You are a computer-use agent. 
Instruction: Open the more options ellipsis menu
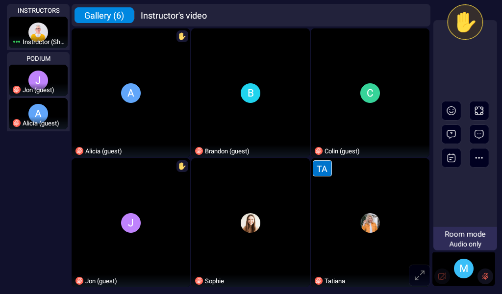479,158
